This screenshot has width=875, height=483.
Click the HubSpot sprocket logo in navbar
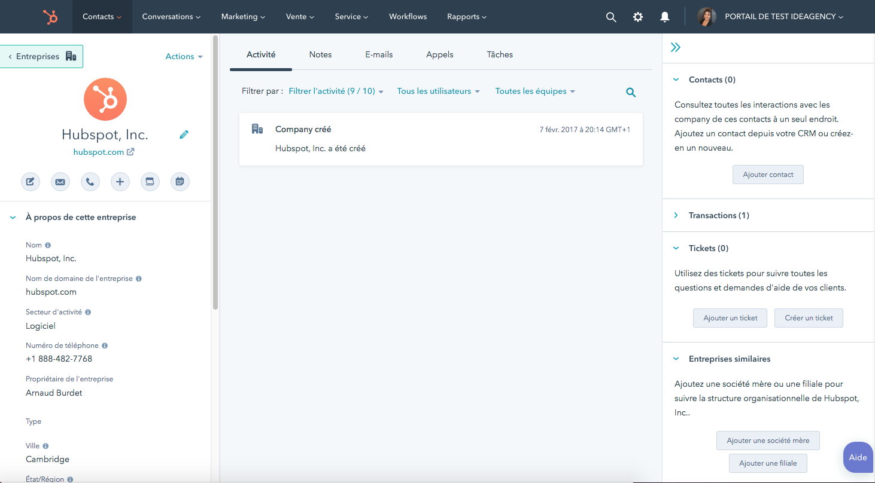[50, 17]
